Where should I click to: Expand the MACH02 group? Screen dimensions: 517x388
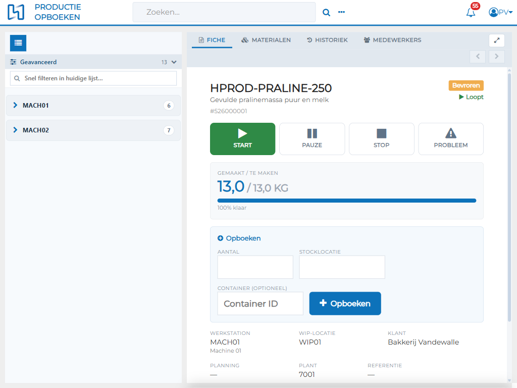pyautogui.click(x=93, y=130)
